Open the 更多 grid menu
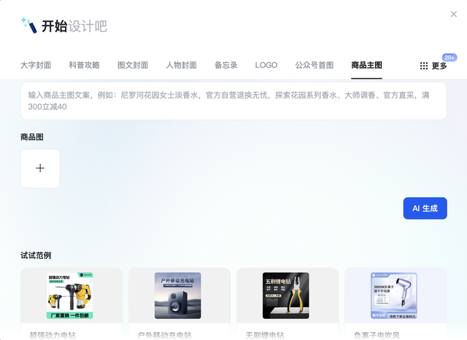This screenshot has height=340, width=467. (x=433, y=66)
